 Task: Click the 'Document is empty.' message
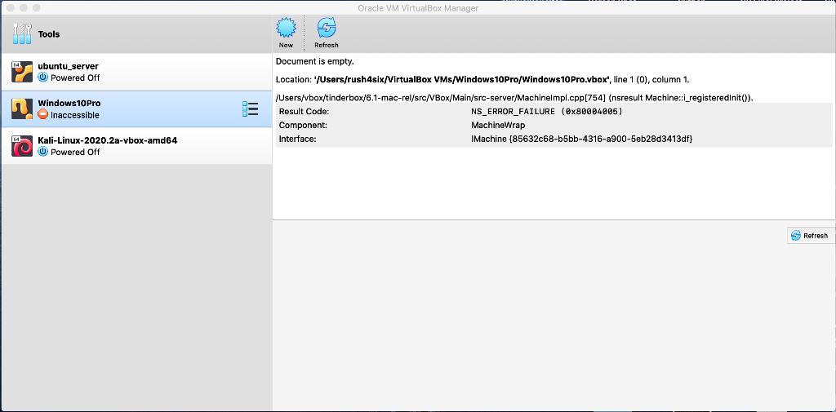[x=314, y=61]
